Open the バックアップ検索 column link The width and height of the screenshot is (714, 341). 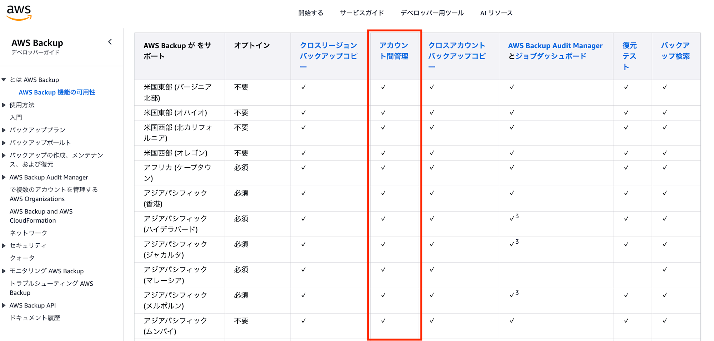pyautogui.click(x=675, y=51)
